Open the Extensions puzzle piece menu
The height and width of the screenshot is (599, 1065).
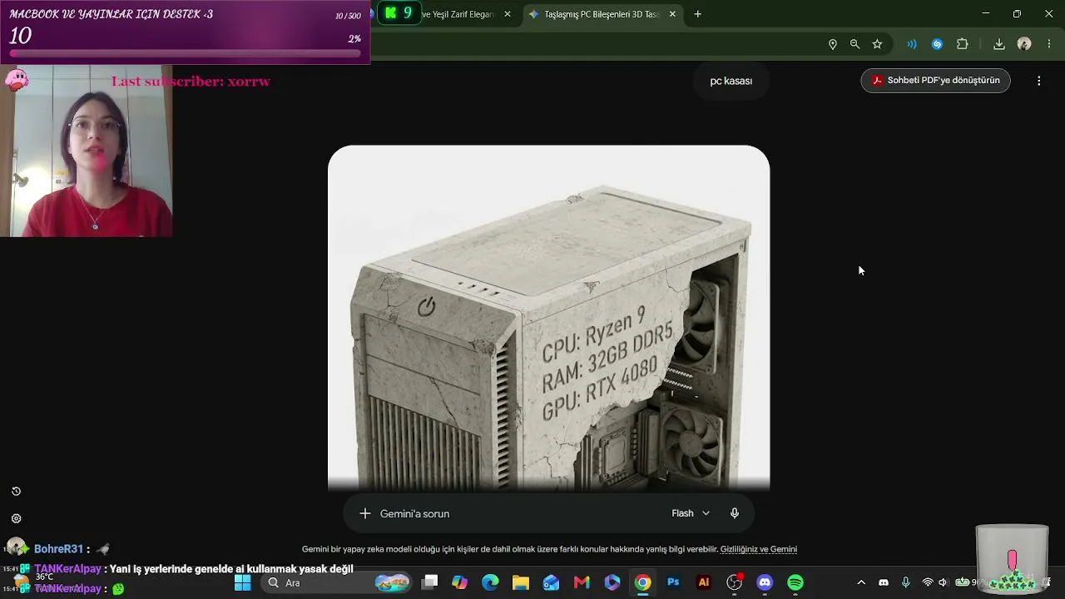pos(963,44)
